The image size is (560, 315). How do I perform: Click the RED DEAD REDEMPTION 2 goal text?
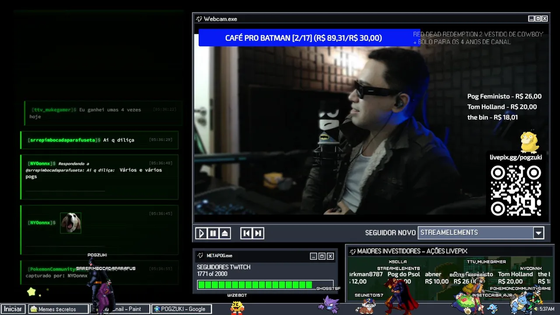tap(478, 38)
